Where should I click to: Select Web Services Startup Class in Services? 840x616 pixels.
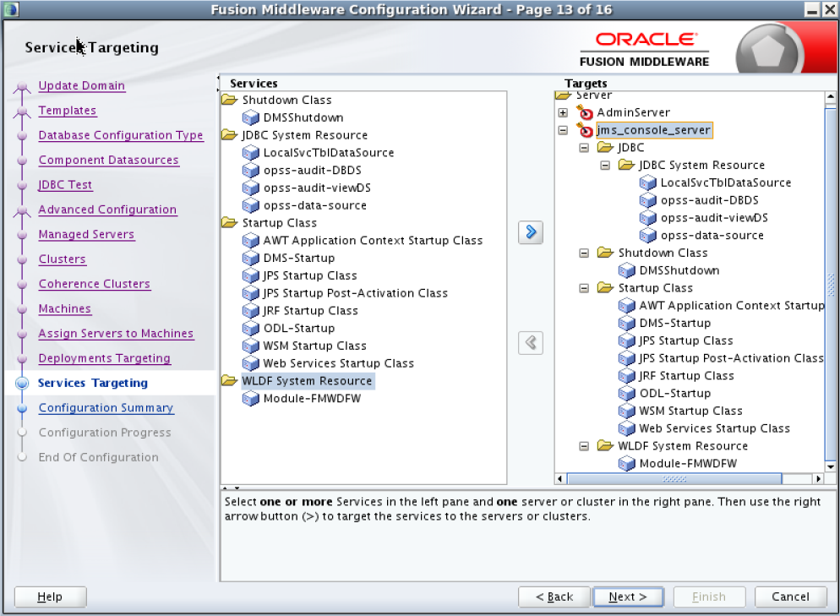coord(339,363)
